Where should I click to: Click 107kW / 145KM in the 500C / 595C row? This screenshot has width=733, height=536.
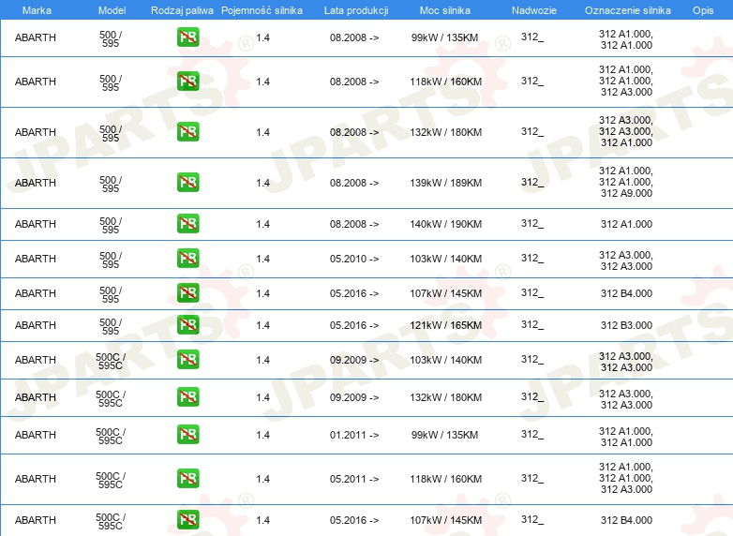(x=445, y=520)
